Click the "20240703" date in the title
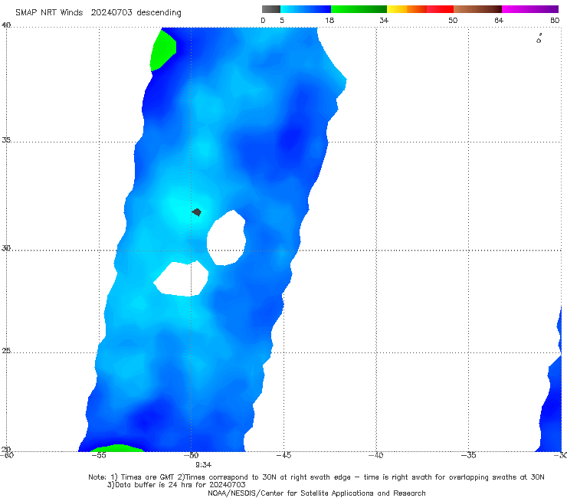This screenshot has height=498, width=567. coord(111,12)
